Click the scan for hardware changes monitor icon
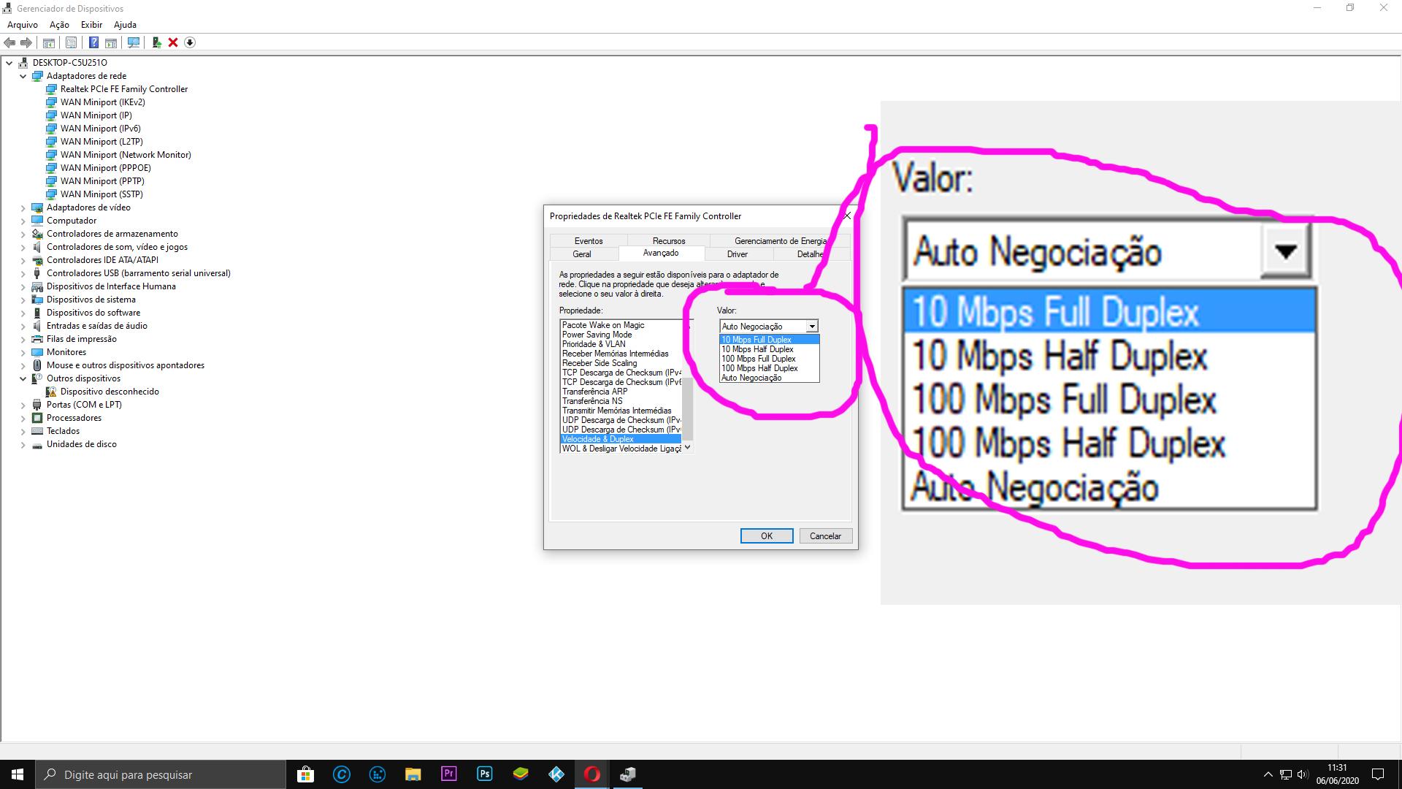This screenshot has height=789, width=1402. point(134,42)
